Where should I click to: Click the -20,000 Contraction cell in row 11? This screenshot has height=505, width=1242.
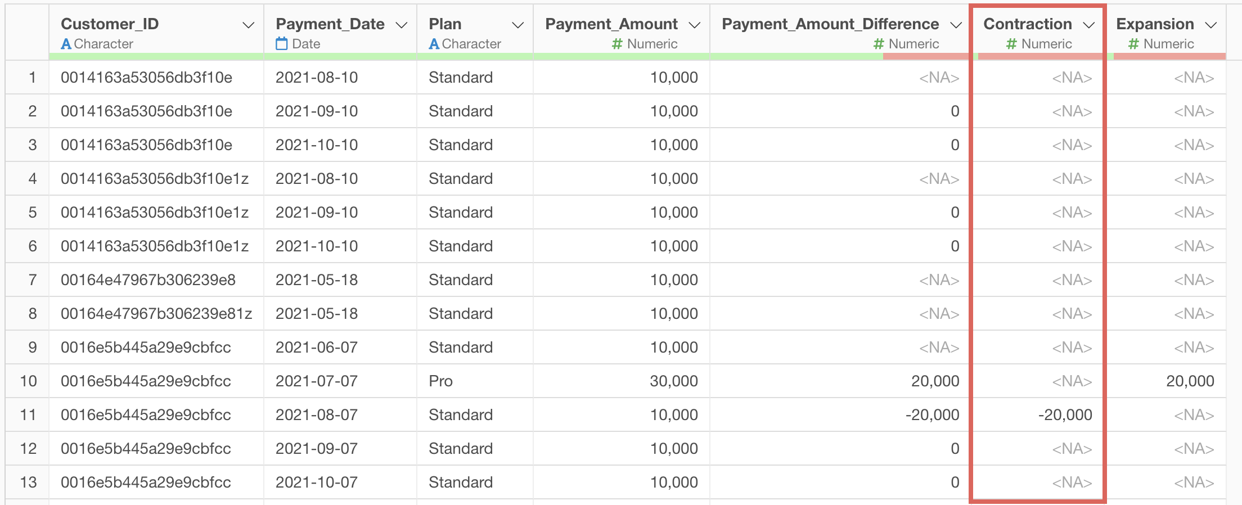click(x=1065, y=415)
